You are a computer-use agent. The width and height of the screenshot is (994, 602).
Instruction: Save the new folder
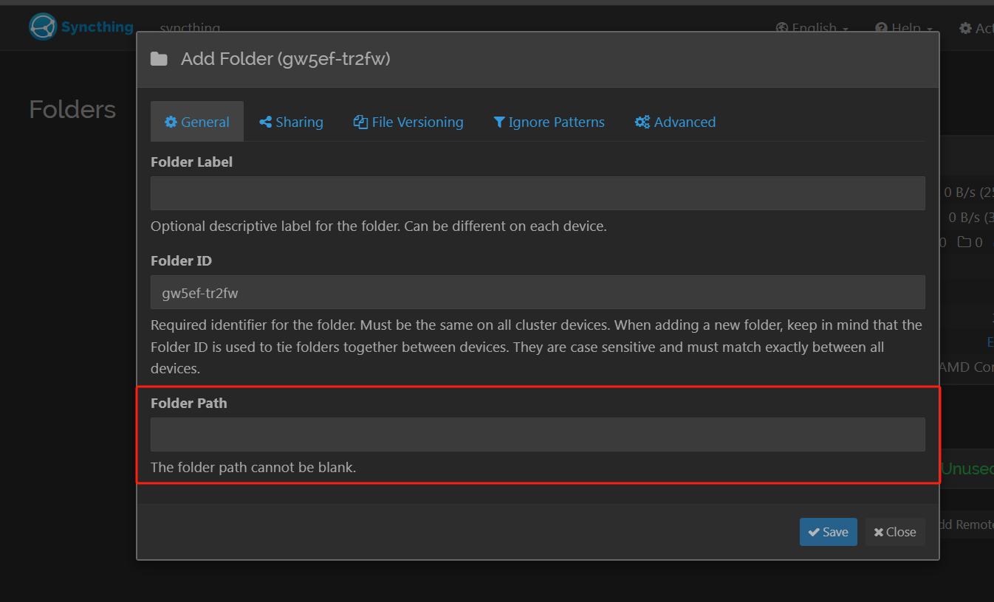(x=828, y=532)
